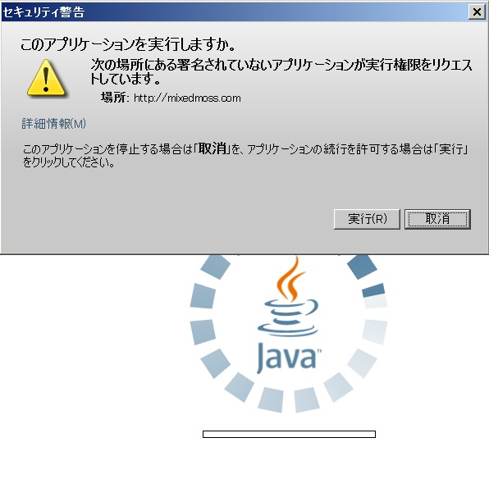Click the empty loading progress bar

point(289,434)
